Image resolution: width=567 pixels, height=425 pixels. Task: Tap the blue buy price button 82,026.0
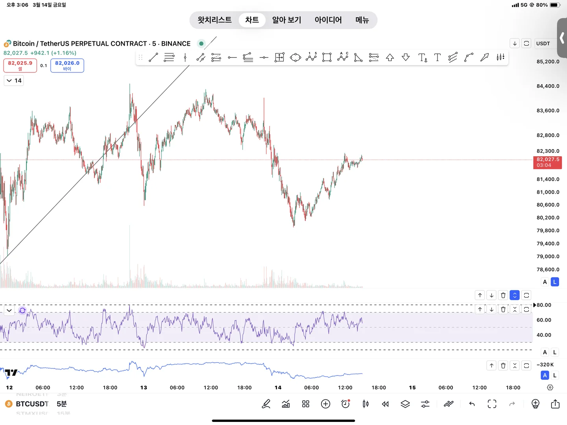click(67, 65)
